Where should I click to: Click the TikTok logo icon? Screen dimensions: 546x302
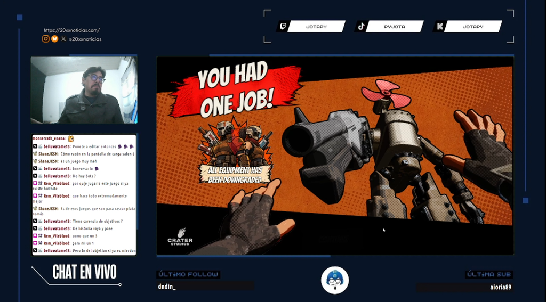(x=362, y=27)
